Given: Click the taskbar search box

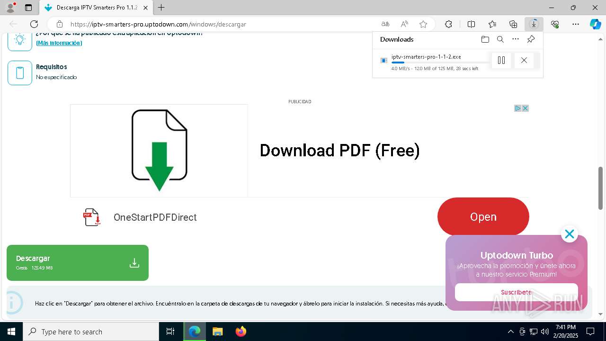Looking at the screenshot, I should pos(91,332).
